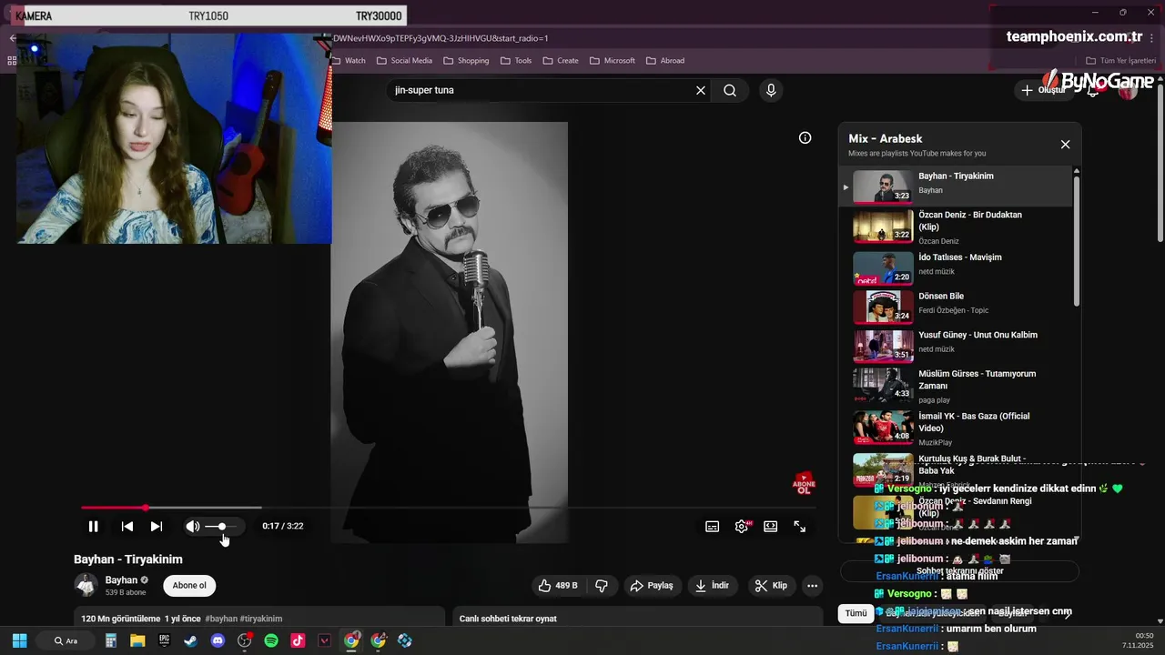This screenshot has width=1165, height=655.
Task: Open Steam from taskbar
Action: tap(190, 640)
